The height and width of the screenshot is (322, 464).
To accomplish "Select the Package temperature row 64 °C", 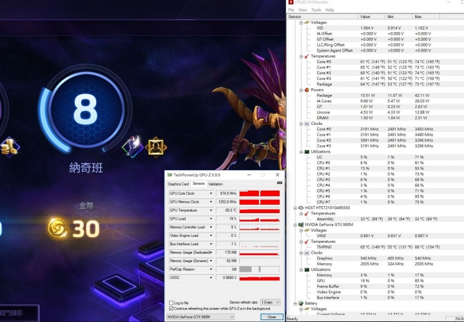I will (378, 84).
